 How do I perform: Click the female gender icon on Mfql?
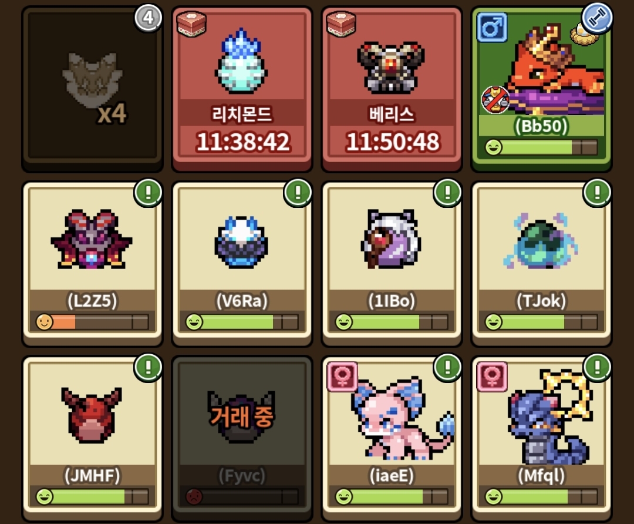(x=492, y=377)
